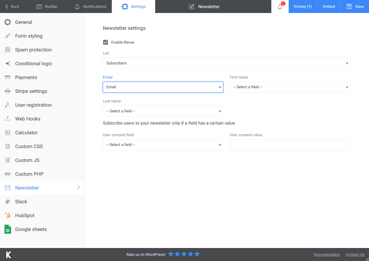
Task: Click the Web Hooks upload icon
Action: pos(8,119)
